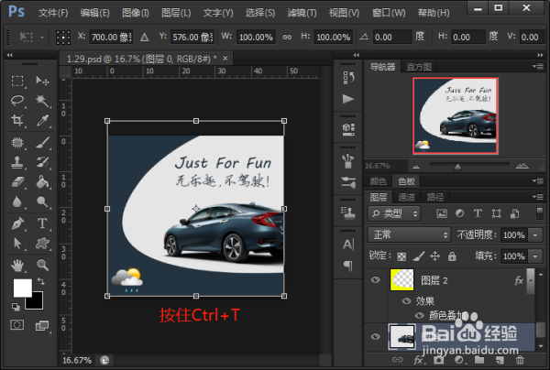Select the Crop tool
The height and width of the screenshot is (370, 550).
[17, 120]
